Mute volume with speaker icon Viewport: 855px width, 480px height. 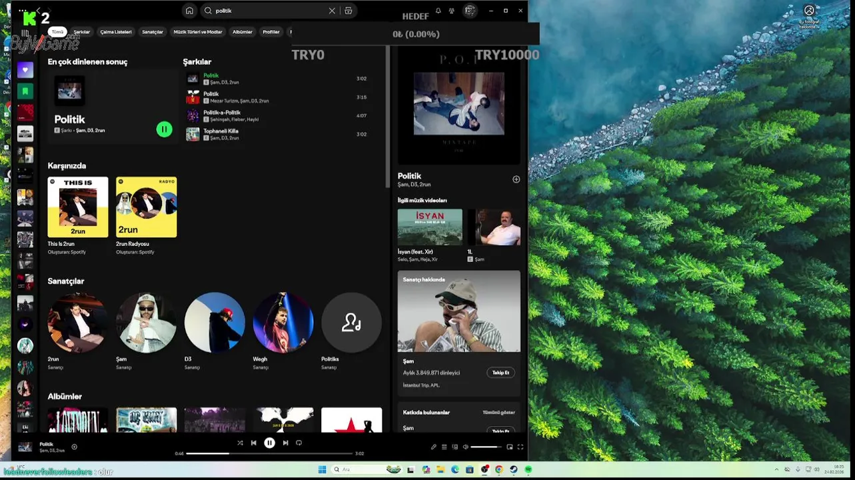(x=466, y=447)
